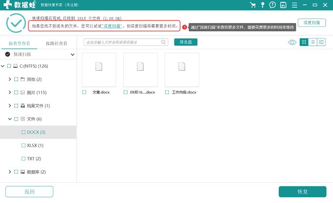Click the search magnifier icon
This screenshot has width=333, height=203.
coord(163,42)
